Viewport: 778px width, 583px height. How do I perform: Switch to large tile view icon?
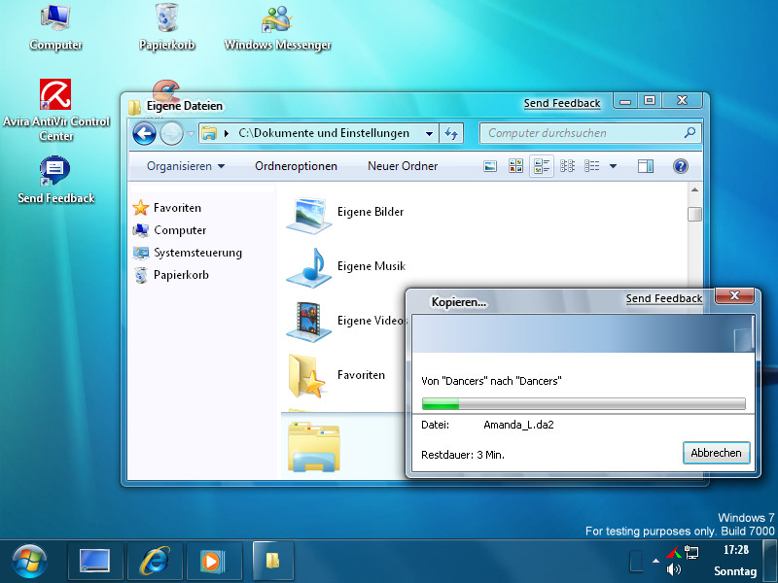click(x=514, y=166)
